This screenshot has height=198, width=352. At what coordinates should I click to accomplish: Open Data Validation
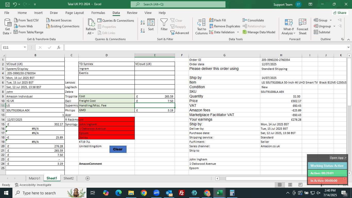(222, 32)
